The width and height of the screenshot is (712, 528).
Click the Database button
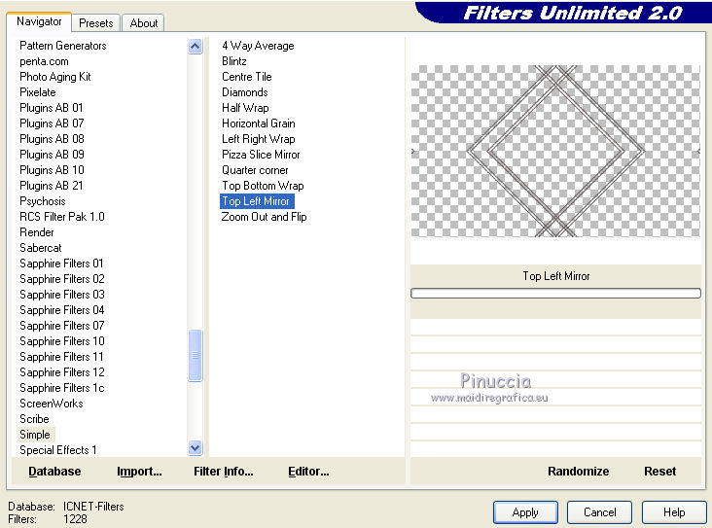[x=54, y=472]
